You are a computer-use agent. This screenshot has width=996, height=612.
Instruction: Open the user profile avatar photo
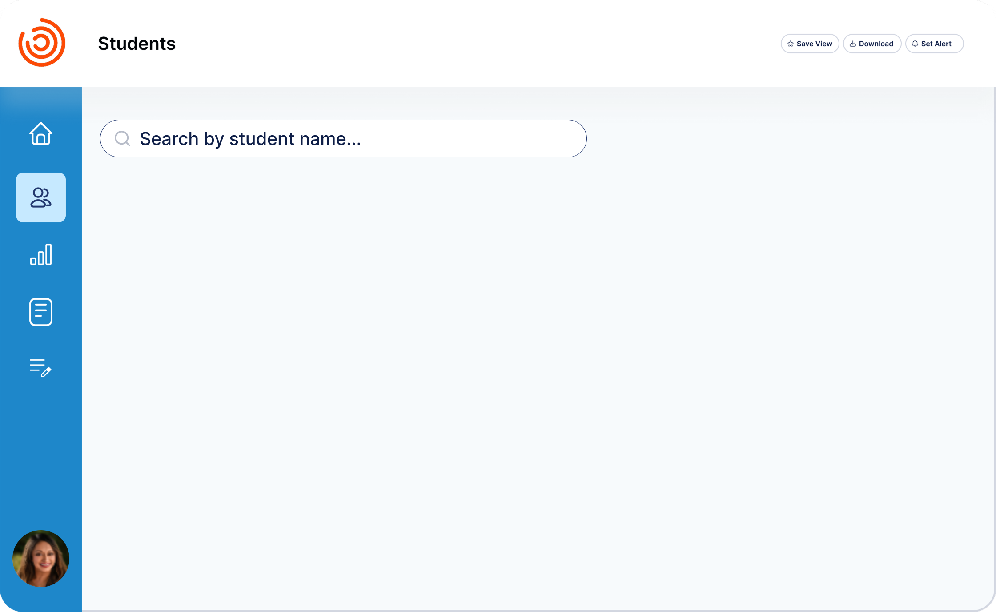(x=41, y=559)
